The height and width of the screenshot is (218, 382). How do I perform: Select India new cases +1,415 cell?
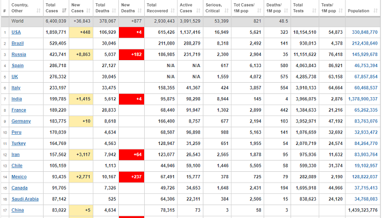pyautogui.click(x=81, y=99)
